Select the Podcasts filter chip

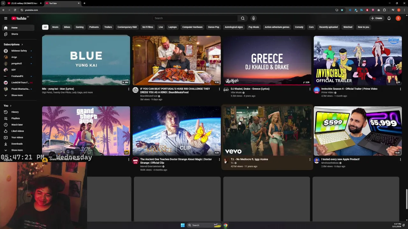point(94,27)
